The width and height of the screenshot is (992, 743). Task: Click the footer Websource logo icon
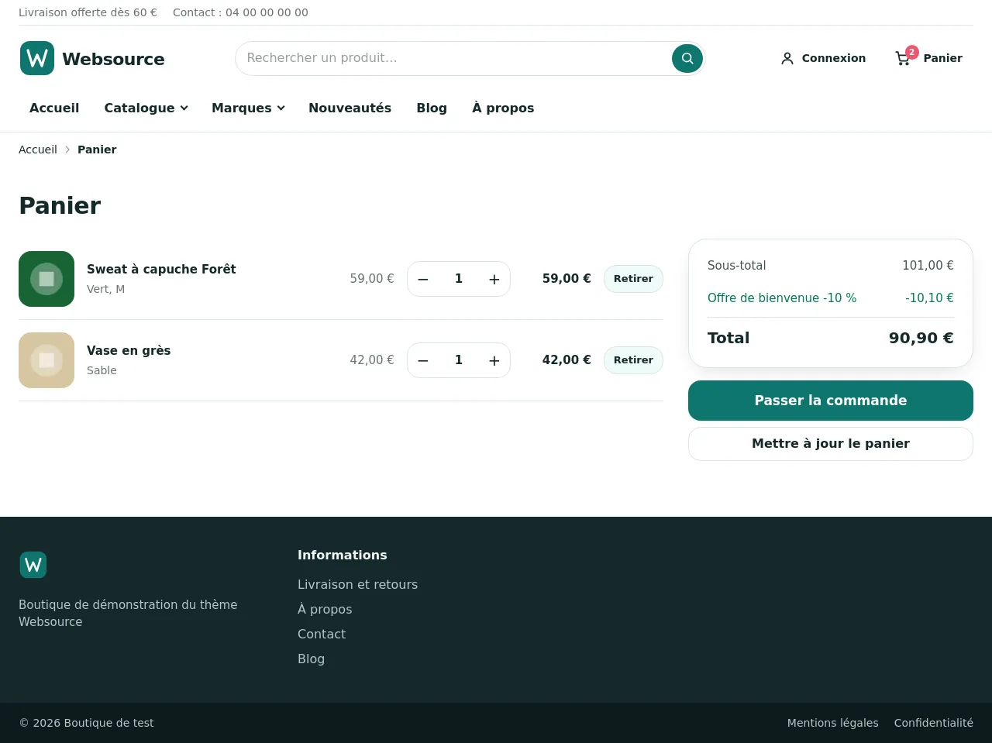coord(33,565)
